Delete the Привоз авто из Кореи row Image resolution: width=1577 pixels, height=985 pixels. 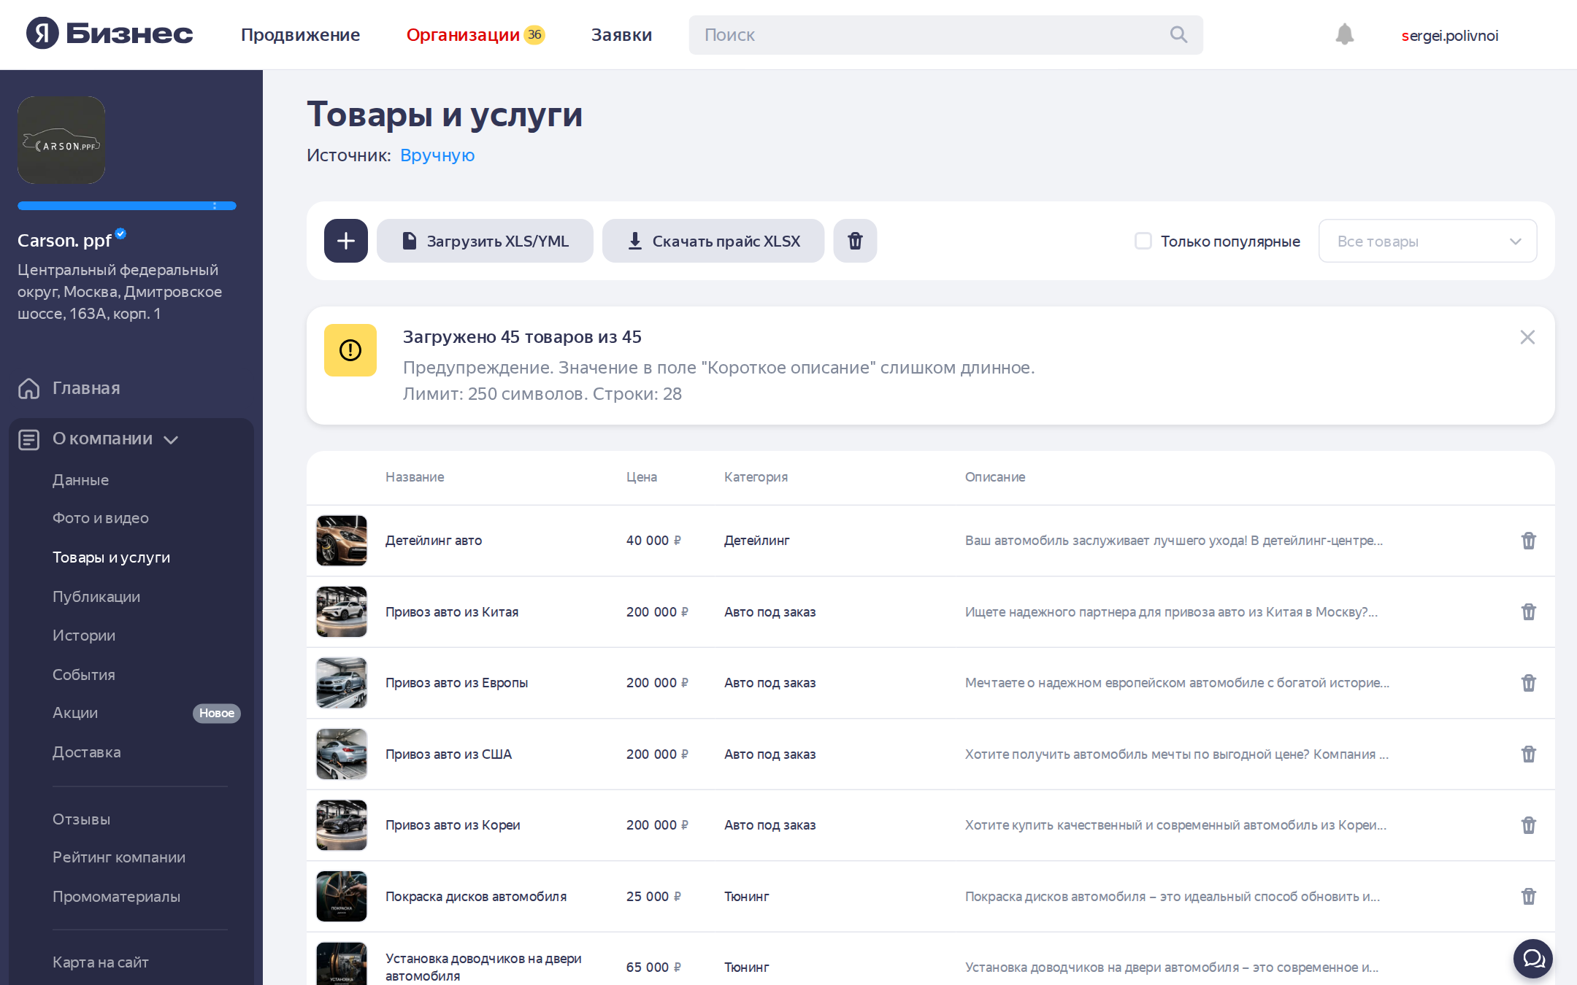click(1529, 825)
